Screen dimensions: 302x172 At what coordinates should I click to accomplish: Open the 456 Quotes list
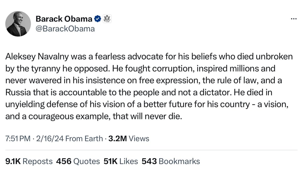pyautogui.click(x=78, y=161)
